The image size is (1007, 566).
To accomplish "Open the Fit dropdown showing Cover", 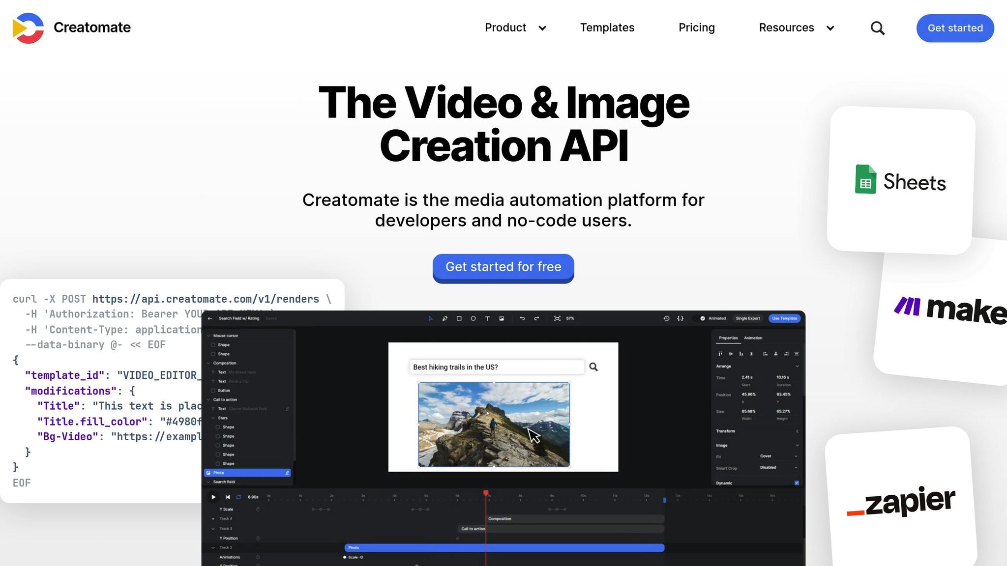I will click(x=778, y=456).
